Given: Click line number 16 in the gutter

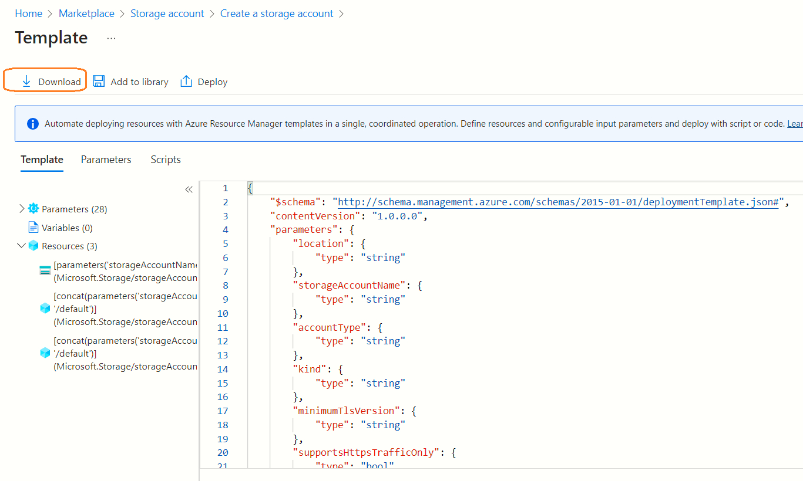Looking at the screenshot, I should click(x=223, y=398).
